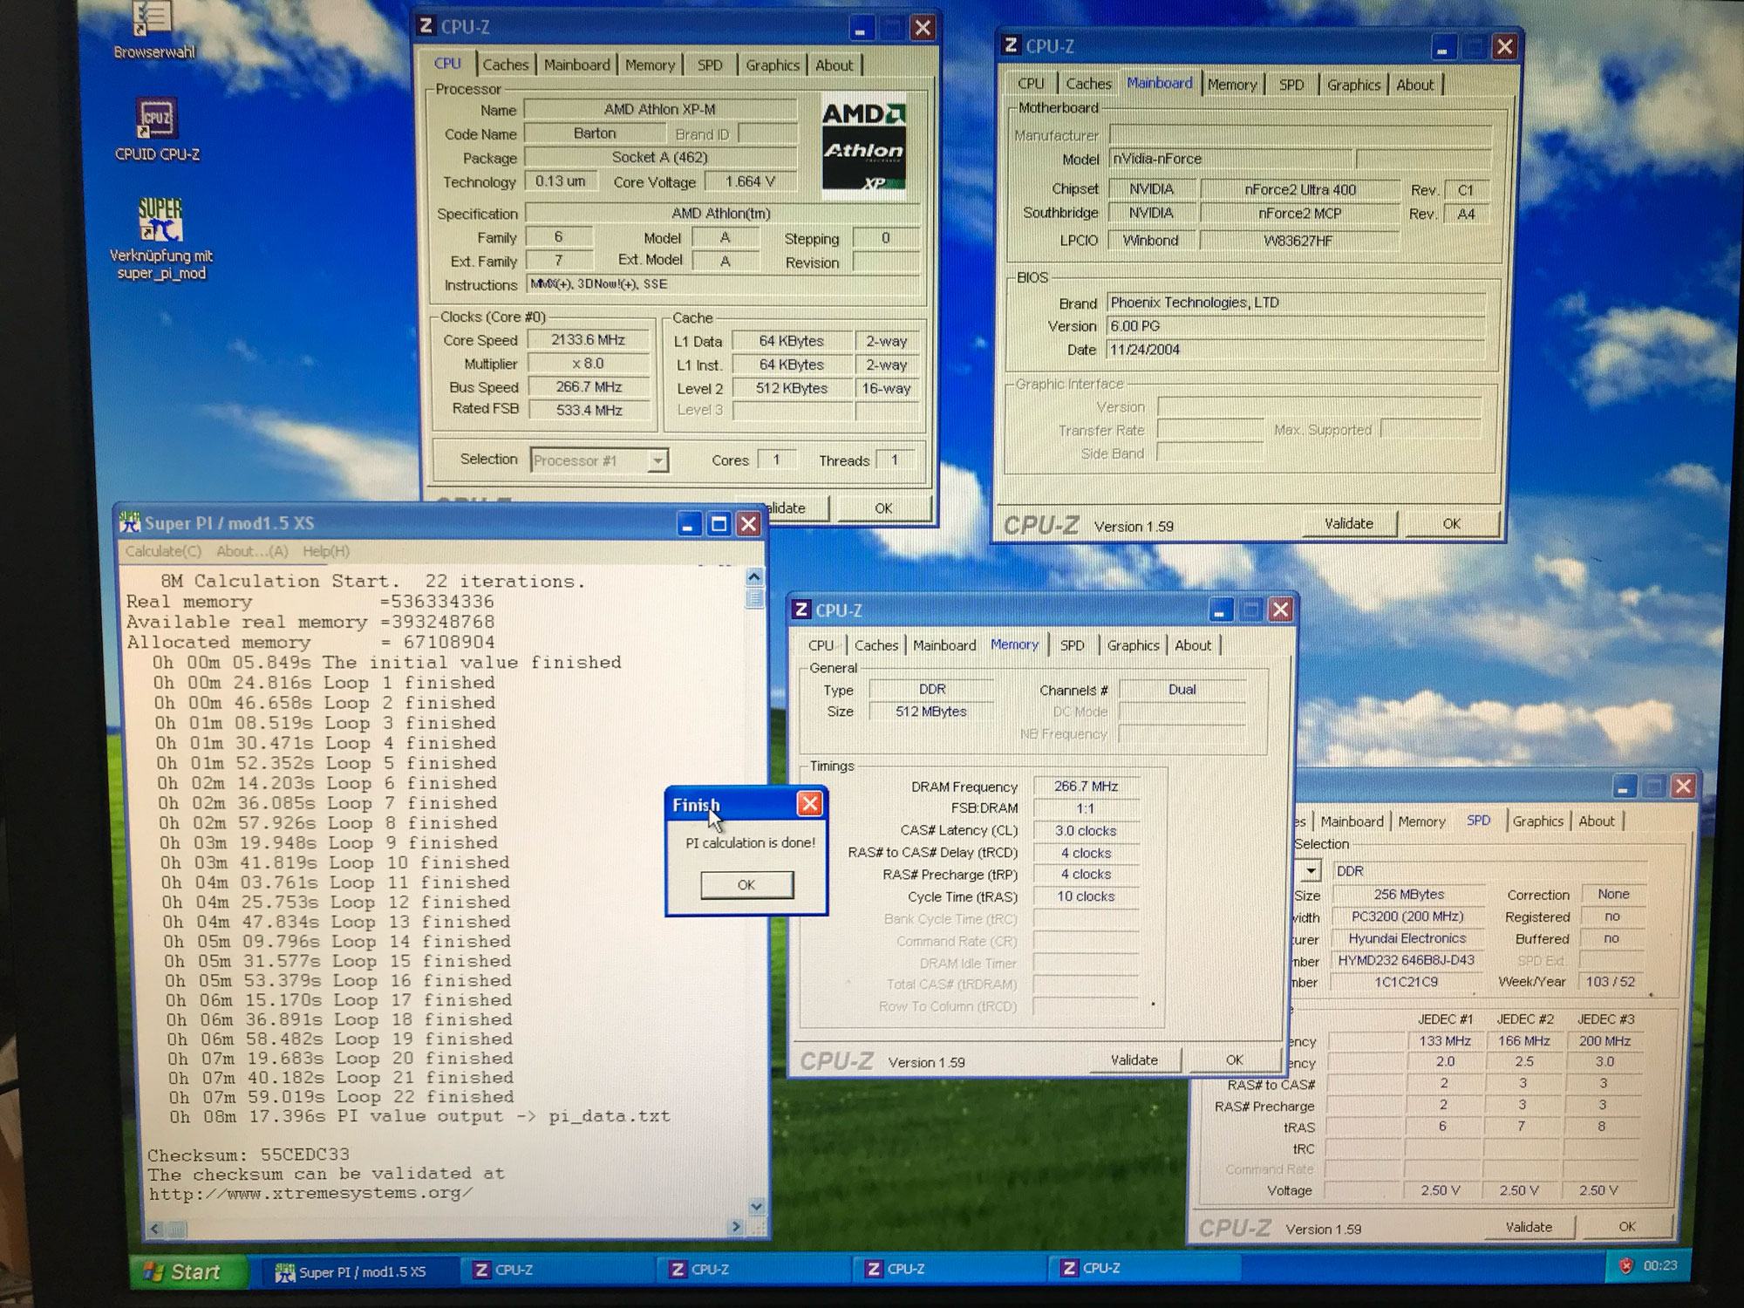
Task: Minimize the Super PI window
Action: tap(689, 524)
